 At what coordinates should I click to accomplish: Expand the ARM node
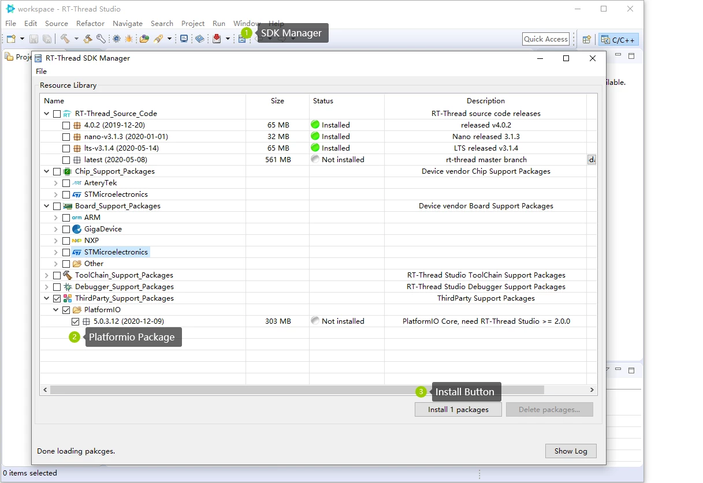coord(56,218)
